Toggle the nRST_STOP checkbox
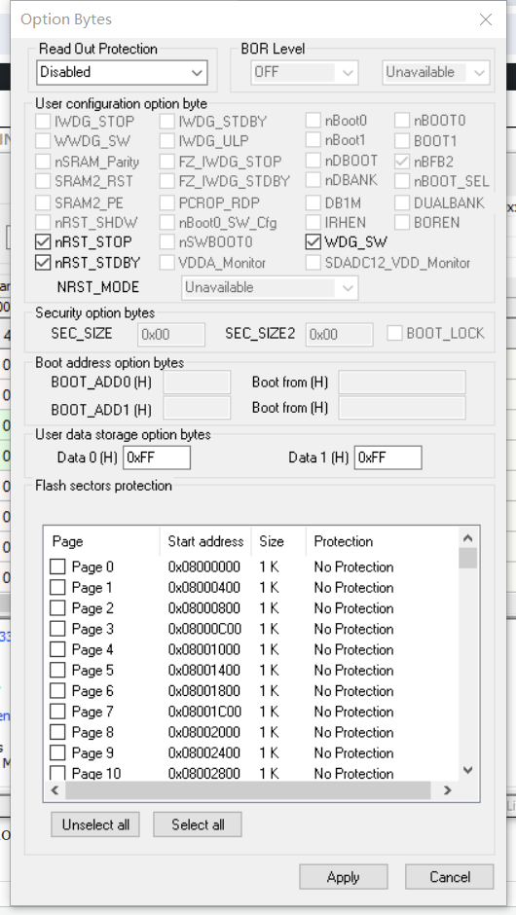The image size is (516, 915). [x=43, y=241]
